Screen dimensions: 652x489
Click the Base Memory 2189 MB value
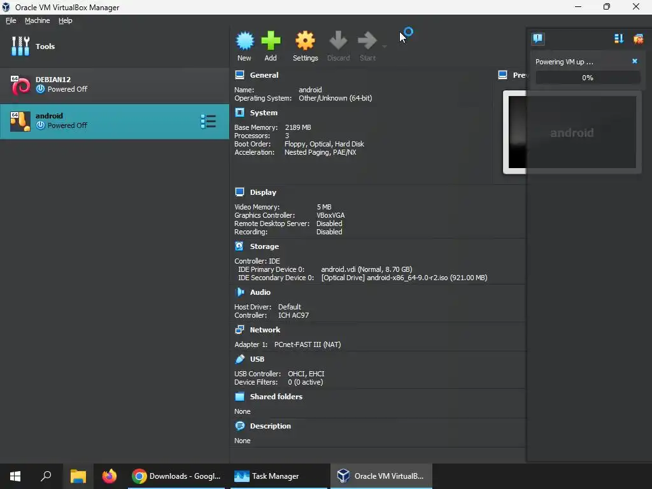pos(298,127)
